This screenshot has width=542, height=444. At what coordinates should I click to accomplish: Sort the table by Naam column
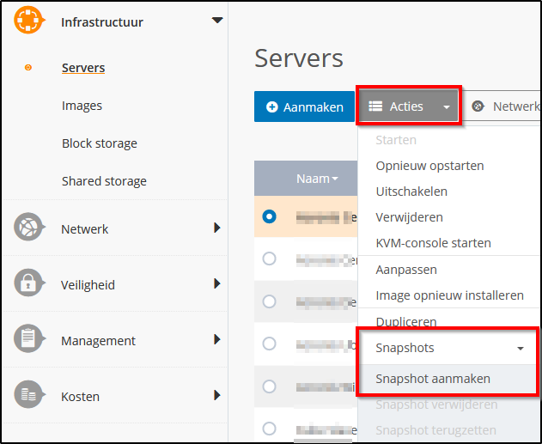pos(317,179)
